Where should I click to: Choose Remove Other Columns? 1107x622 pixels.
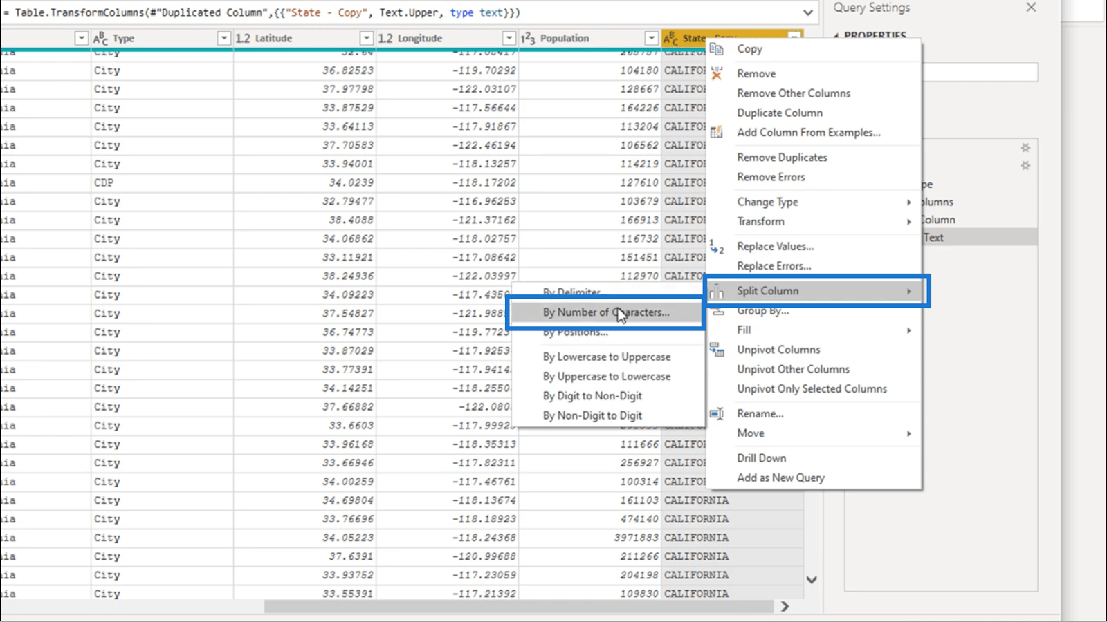(x=794, y=93)
